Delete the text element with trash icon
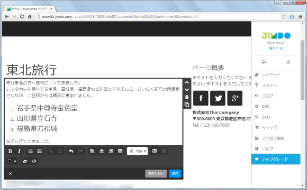This screenshot has height=190, width=307. (x=187, y=97)
